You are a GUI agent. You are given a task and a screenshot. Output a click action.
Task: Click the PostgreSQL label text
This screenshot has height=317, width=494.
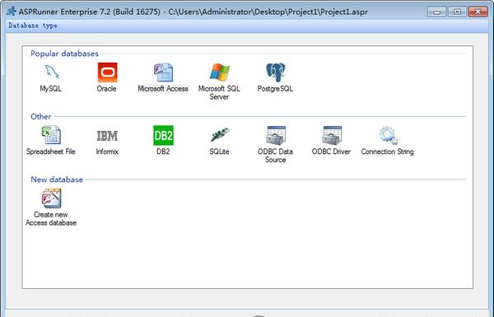(x=275, y=89)
